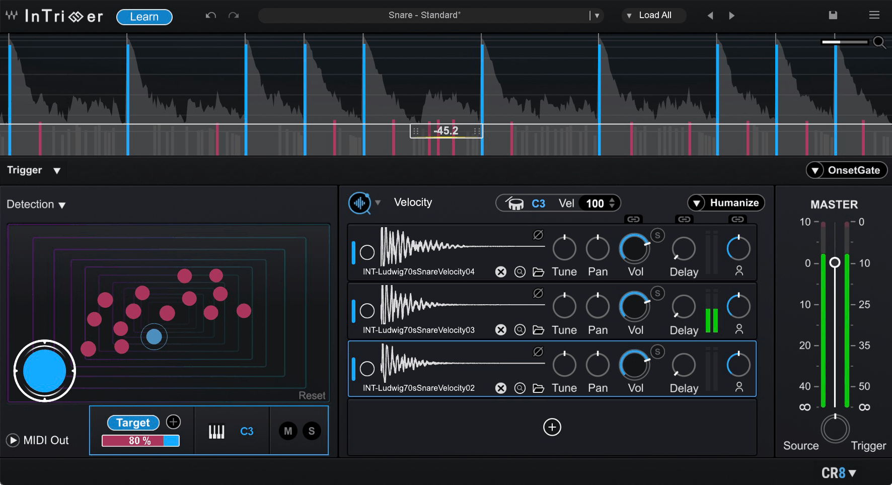Undo the last action
Image resolution: width=892 pixels, height=485 pixels.
[210, 15]
